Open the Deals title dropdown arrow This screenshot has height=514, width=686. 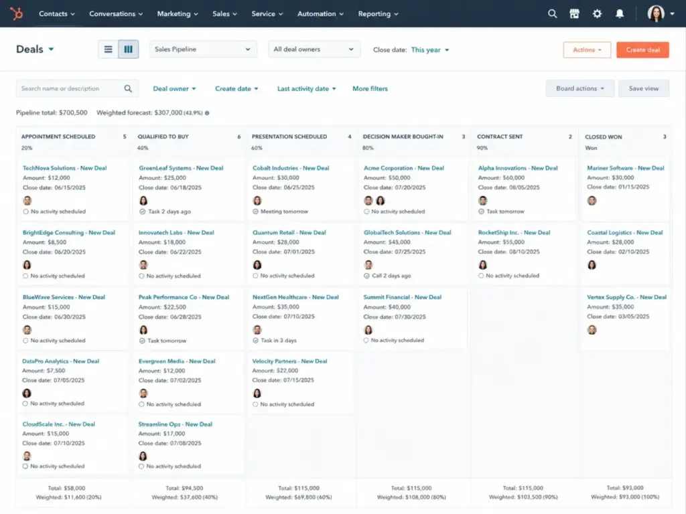51,50
